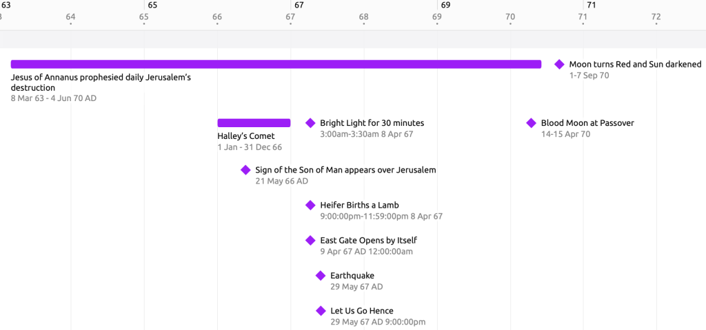The image size is (706, 330).
Task: Open the Blood Moon at Passover title
Action: (587, 123)
